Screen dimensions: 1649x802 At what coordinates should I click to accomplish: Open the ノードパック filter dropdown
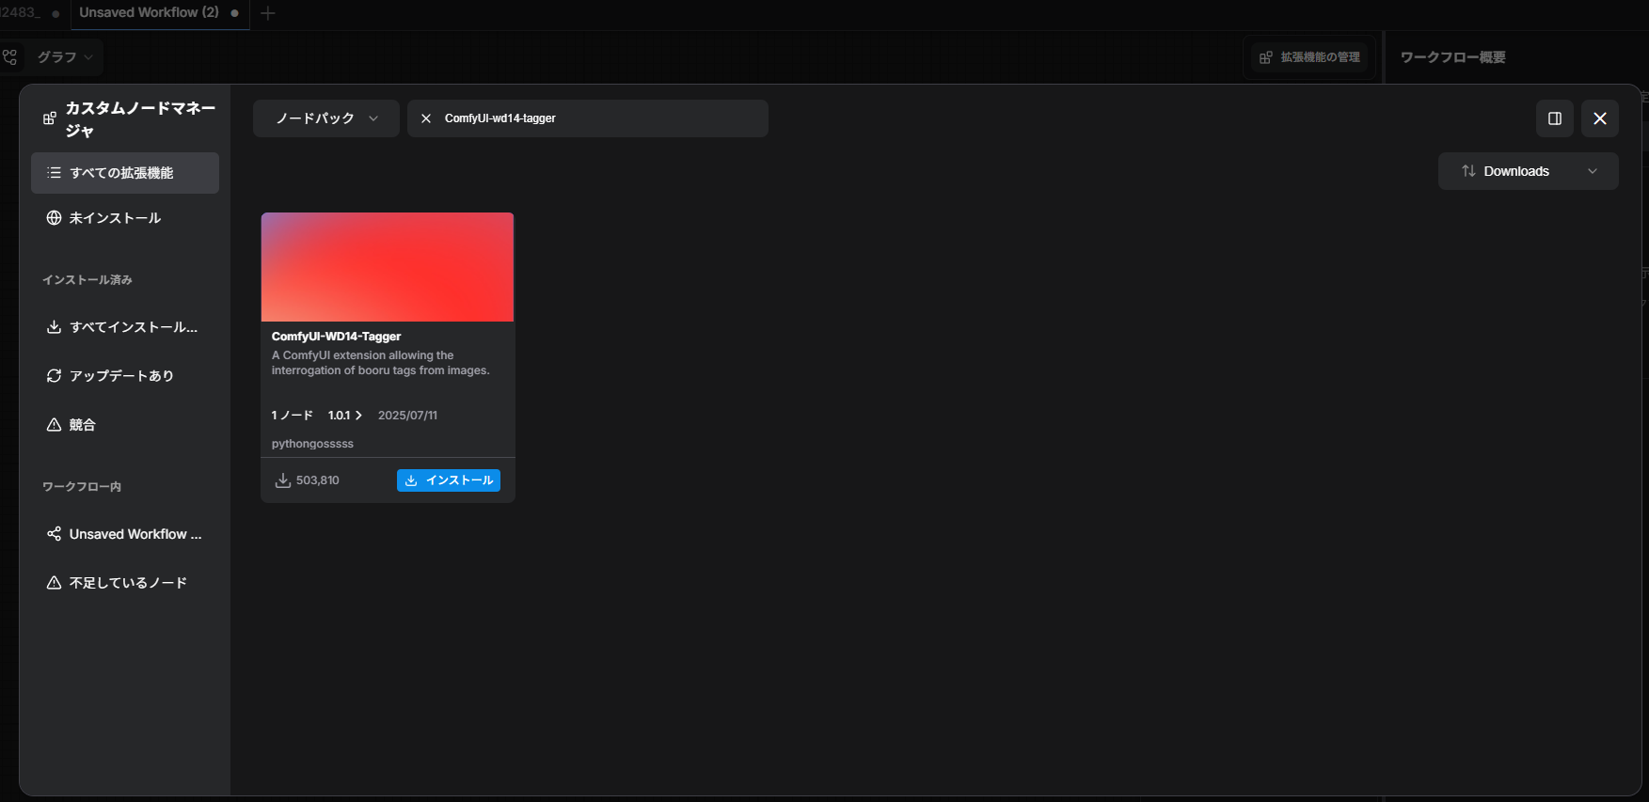tap(326, 118)
